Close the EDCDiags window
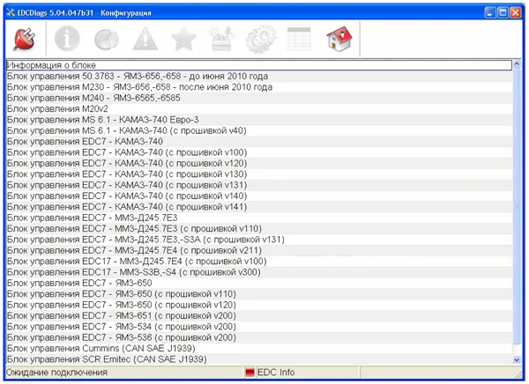529x384 pixels. point(516,13)
